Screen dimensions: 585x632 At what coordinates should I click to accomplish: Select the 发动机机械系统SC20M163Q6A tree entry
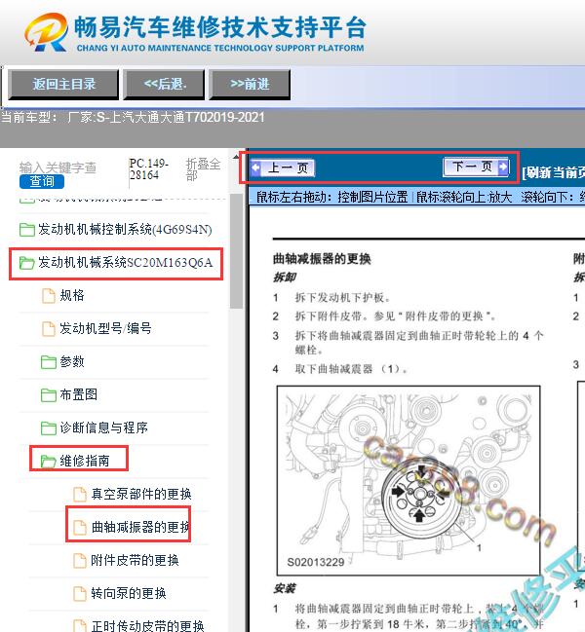(x=125, y=263)
